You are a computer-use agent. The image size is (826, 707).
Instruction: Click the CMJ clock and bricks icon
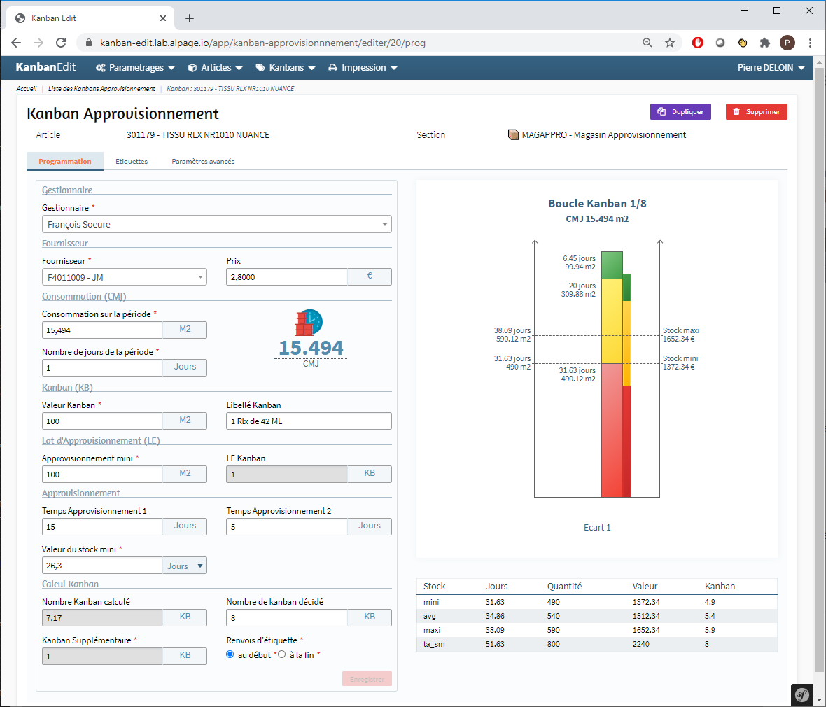pos(309,323)
